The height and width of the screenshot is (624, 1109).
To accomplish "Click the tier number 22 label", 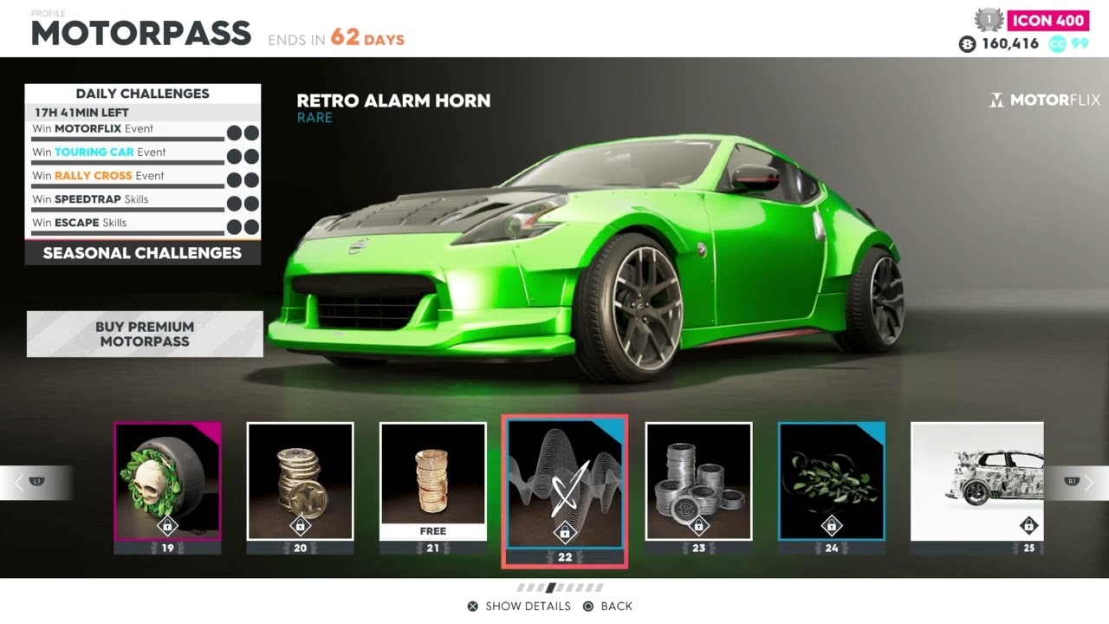I will 565,557.
